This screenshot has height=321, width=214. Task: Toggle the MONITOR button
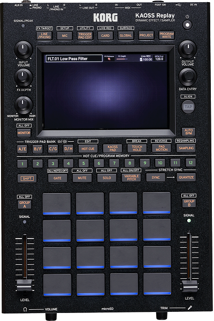click(x=24, y=133)
